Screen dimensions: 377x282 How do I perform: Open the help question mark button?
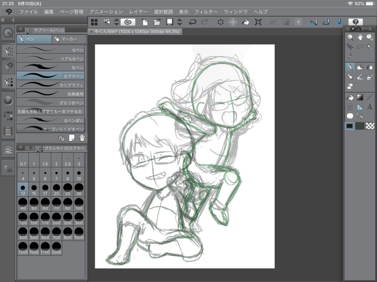coord(355,22)
